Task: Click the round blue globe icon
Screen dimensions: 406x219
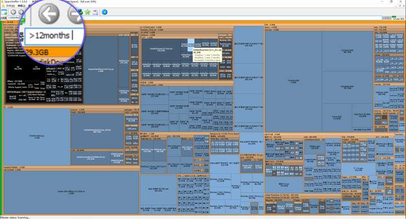Action: tap(104, 12)
